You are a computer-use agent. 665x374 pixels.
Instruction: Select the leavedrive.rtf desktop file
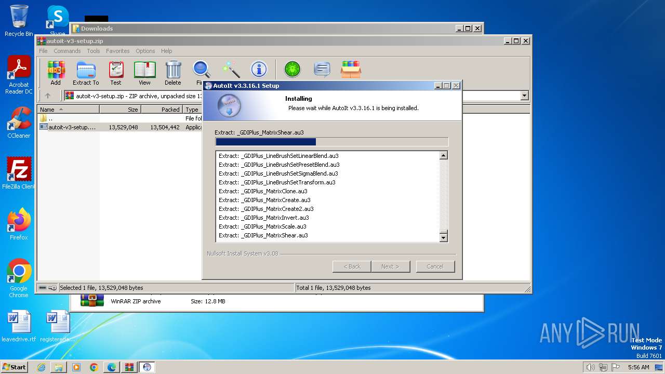(19, 326)
